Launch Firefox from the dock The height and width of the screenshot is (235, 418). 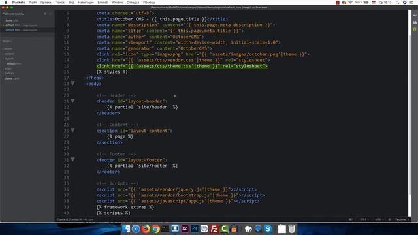146,229
